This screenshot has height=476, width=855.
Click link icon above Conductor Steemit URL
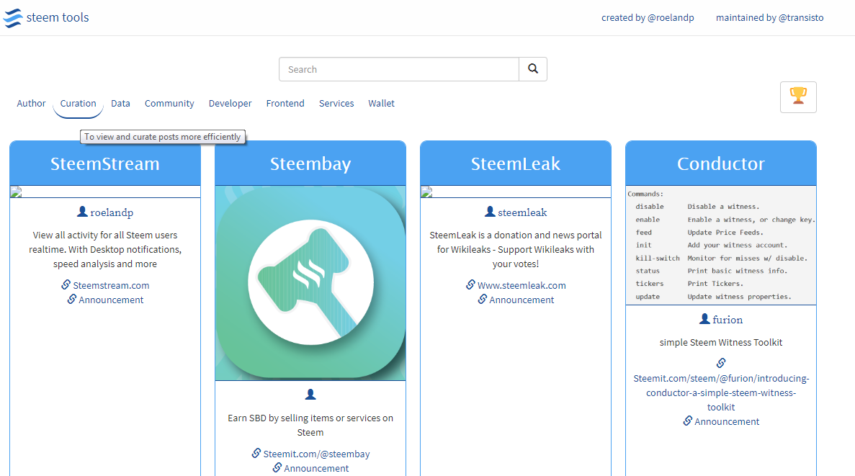721,363
